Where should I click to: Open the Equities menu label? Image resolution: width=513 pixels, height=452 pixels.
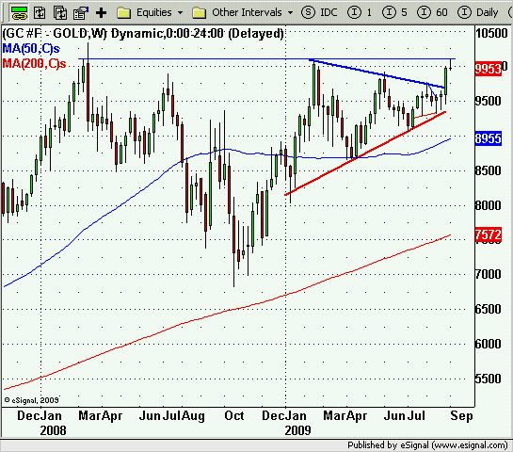154,12
